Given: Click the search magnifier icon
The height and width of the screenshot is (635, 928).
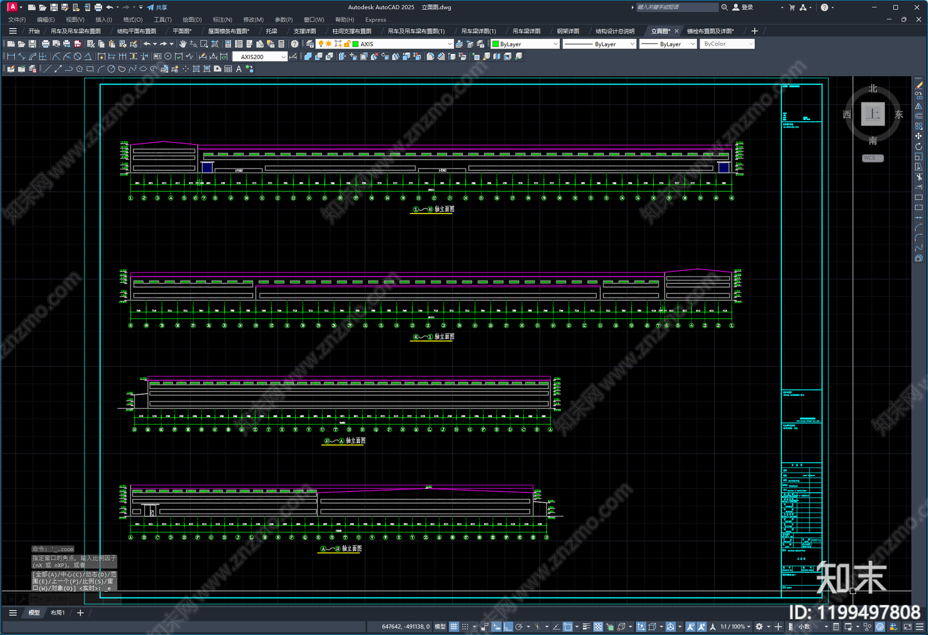Looking at the screenshot, I should coord(724,8).
